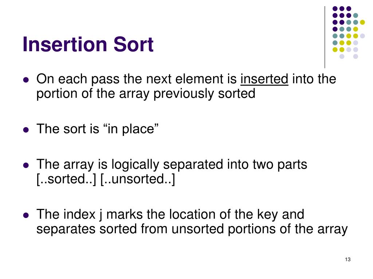Select the slide number 13

tap(348, 259)
